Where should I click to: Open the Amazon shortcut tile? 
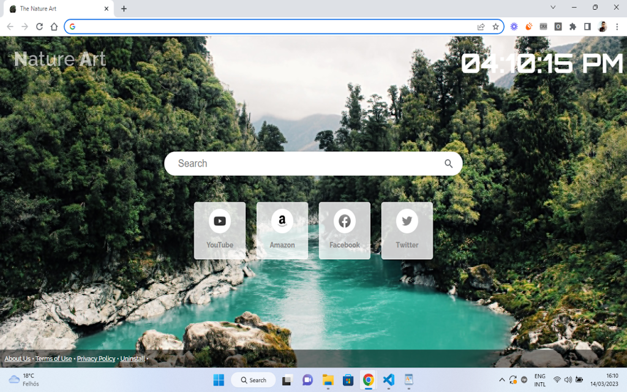point(282,230)
